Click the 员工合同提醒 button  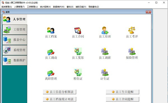point(123,99)
